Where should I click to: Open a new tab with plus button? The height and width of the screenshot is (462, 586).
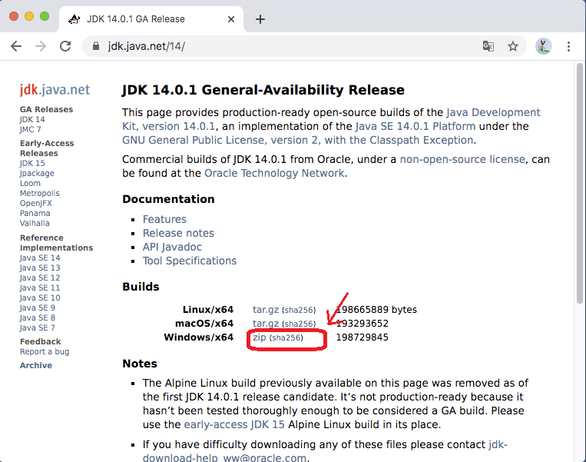click(x=260, y=19)
